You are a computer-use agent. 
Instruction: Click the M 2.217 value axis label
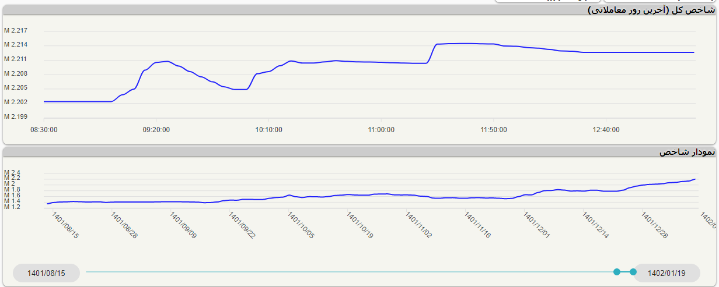(x=16, y=31)
